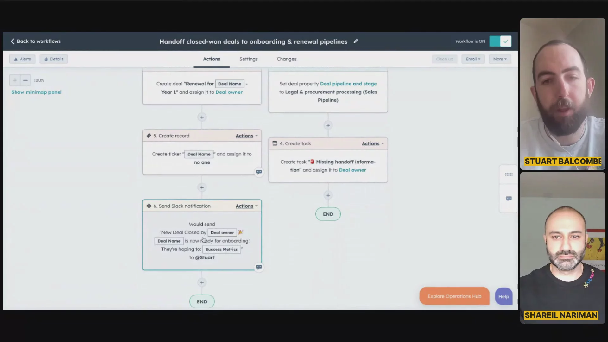Open comment bubble on Create record card
The width and height of the screenshot is (608, 342).
pyautogui.click(x=259, y=172)
